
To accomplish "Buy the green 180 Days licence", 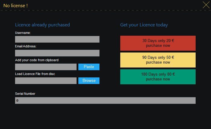I will pos(158,77).
